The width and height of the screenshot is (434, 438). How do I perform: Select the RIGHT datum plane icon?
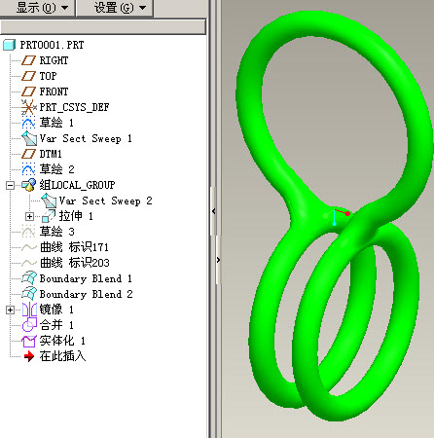coord(28,60)
